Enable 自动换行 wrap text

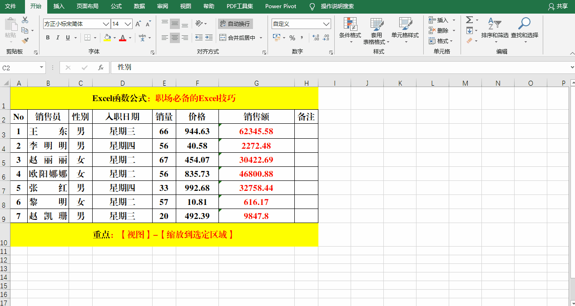(x=235, y=24)
